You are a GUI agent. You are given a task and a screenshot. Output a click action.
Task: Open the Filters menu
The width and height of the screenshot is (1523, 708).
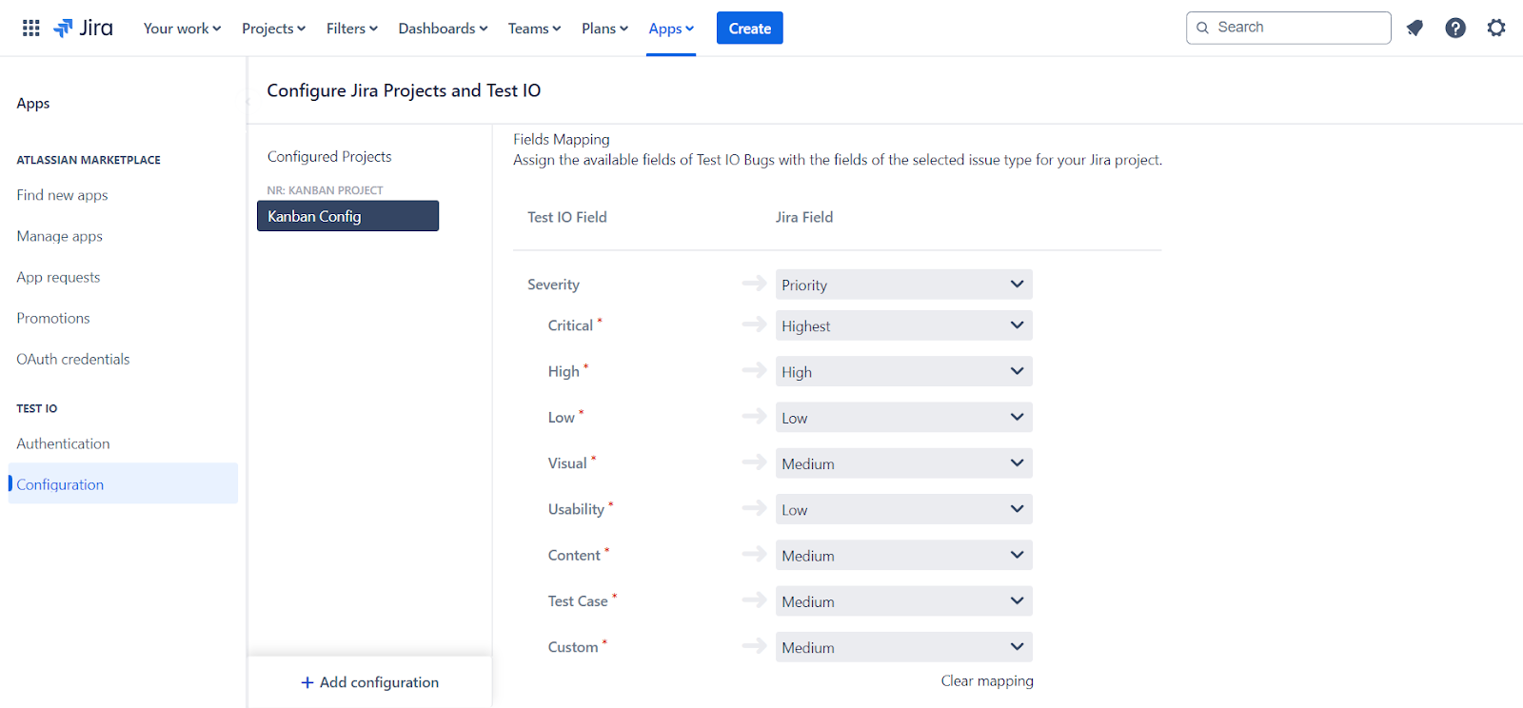[x=352, y=29]
